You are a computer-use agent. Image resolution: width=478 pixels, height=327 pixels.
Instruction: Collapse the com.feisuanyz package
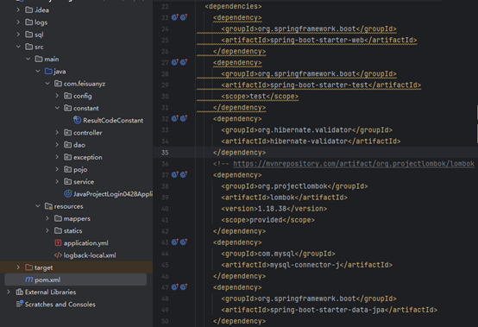[x=47, y=83]
